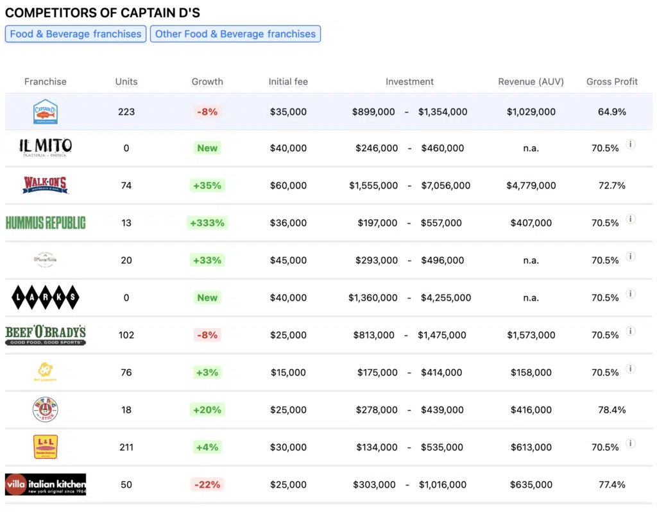Image resolution: width=657 pixels, height=512 pixels.
Task: Show gross profit info for Beef 'O' Brady's
Action: coord(631,332)
